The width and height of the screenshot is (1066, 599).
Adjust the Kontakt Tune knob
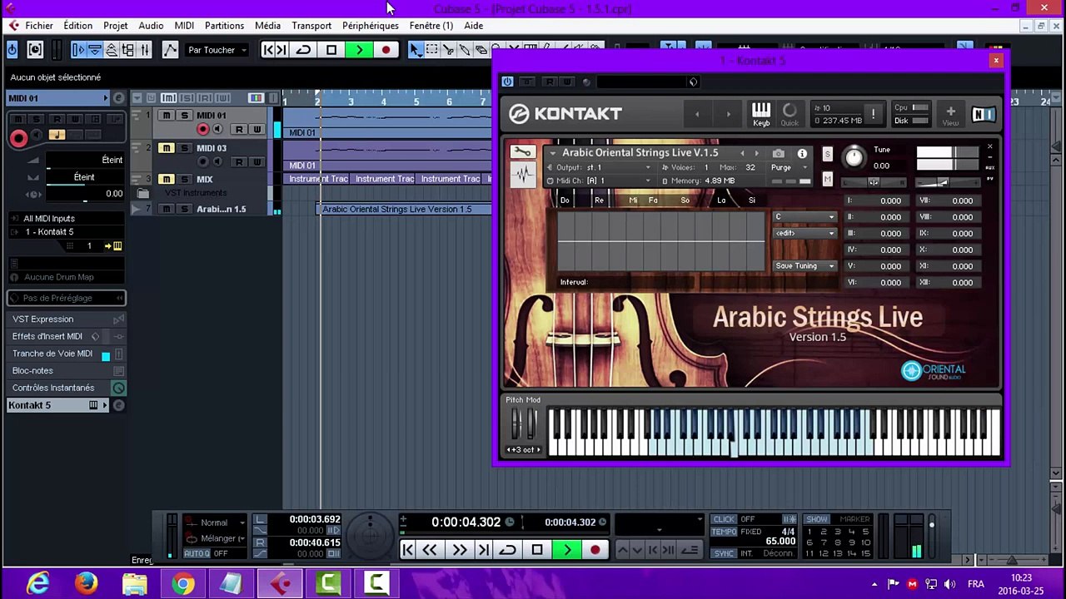tap(854, 156)
